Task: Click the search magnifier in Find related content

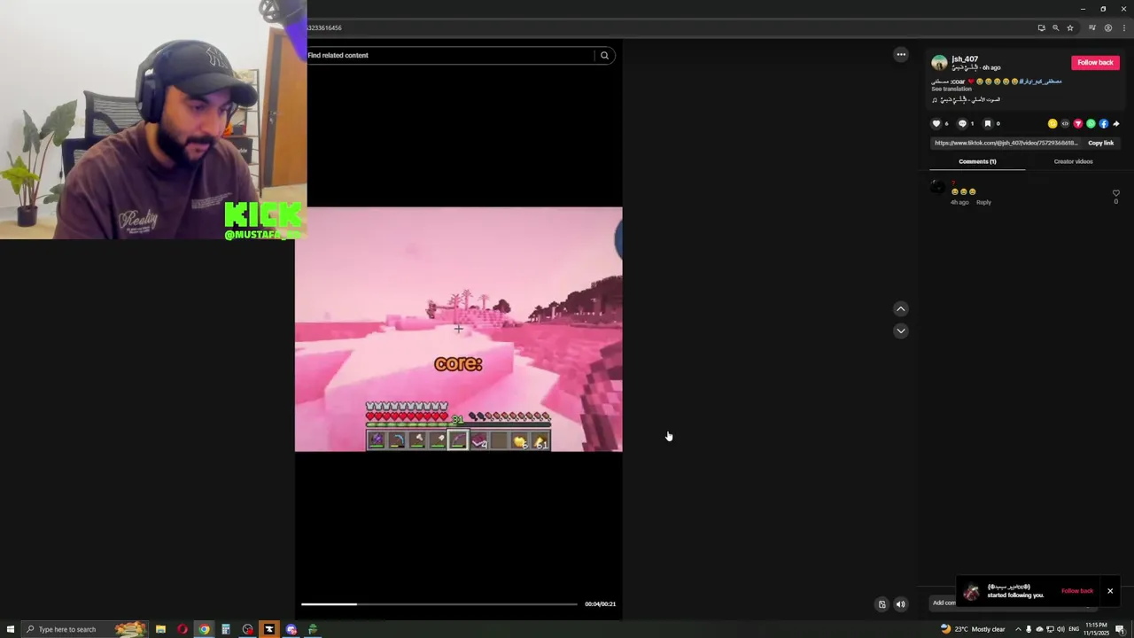Action: point(604,55)
